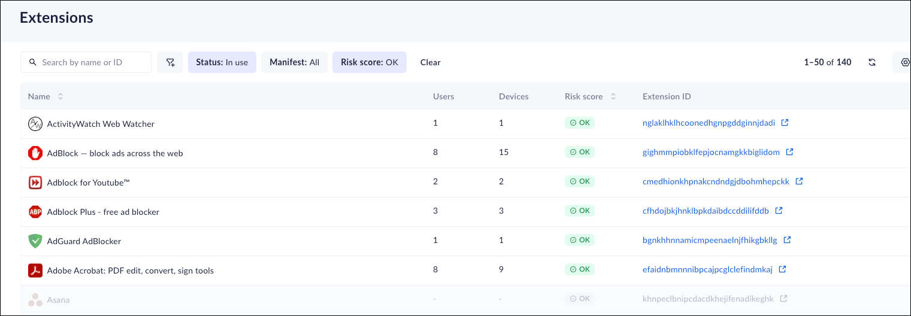Click Clear to reset filters
911x316 pixels.
pos(430,62)
